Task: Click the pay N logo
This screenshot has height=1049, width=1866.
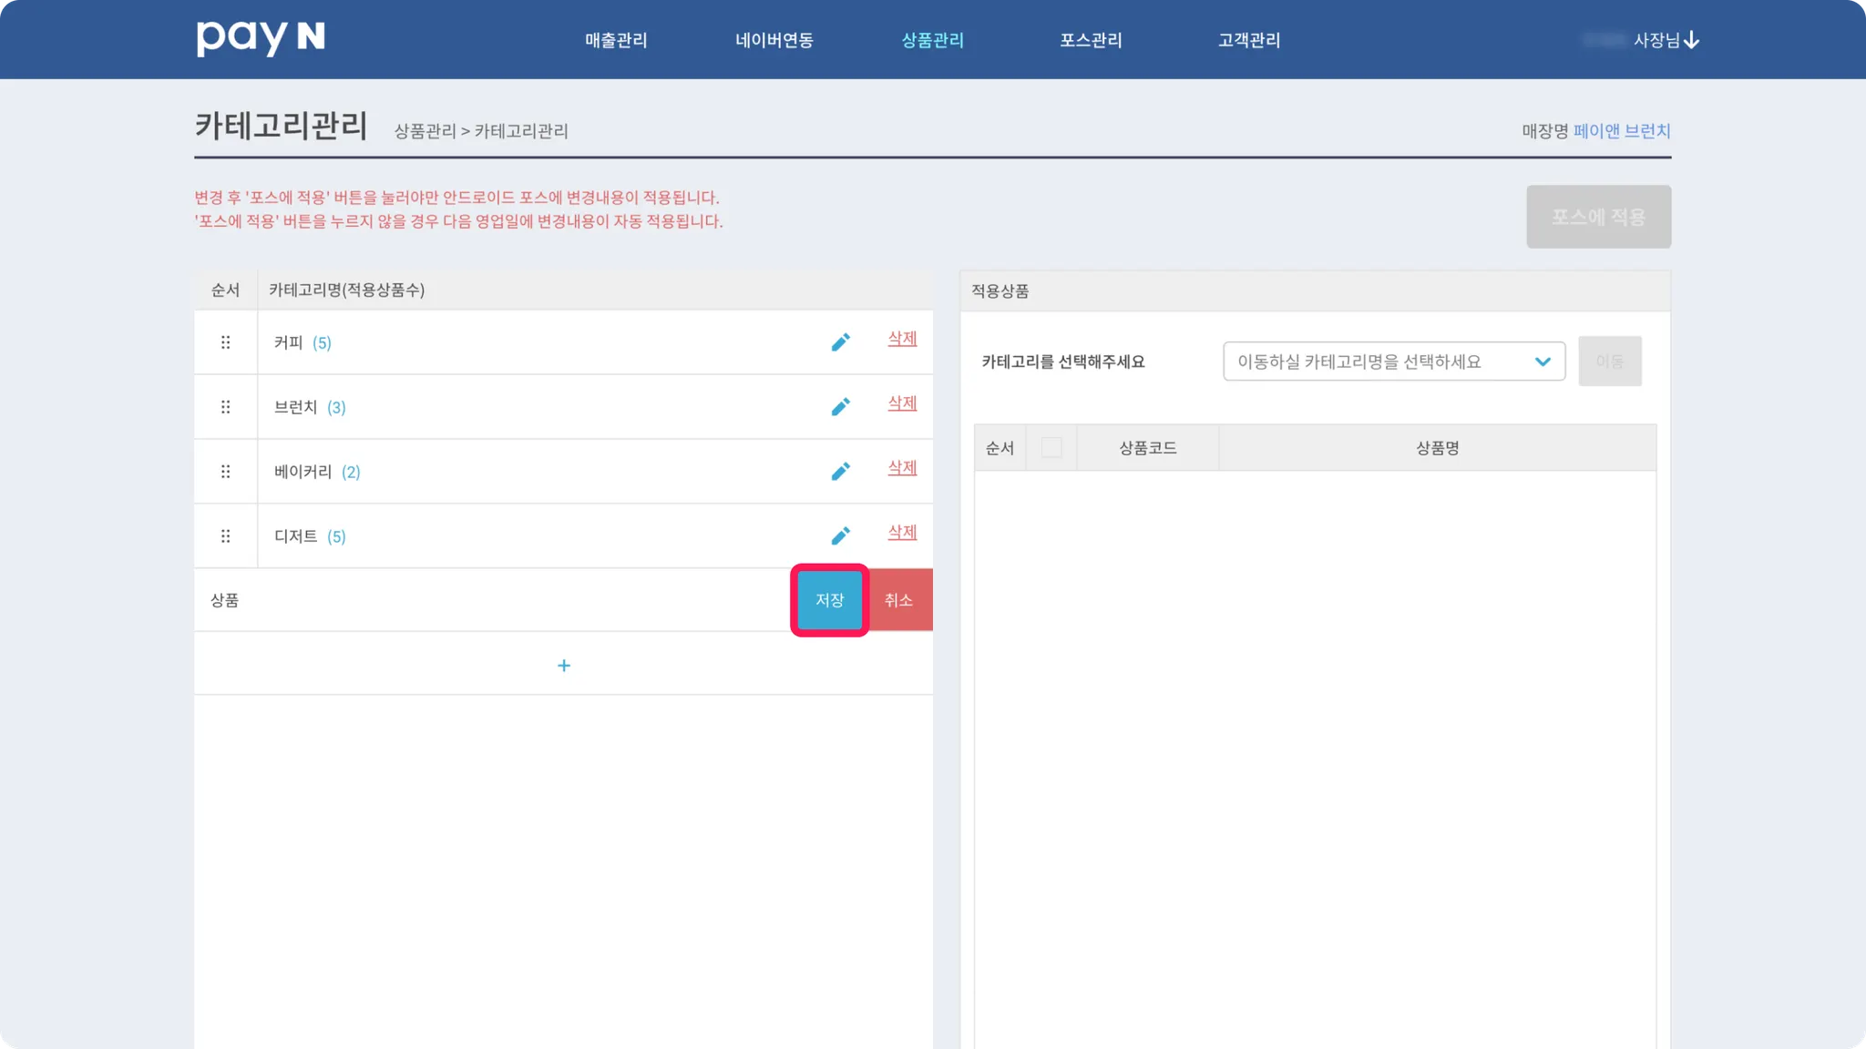Action: [x=261, y=38]
